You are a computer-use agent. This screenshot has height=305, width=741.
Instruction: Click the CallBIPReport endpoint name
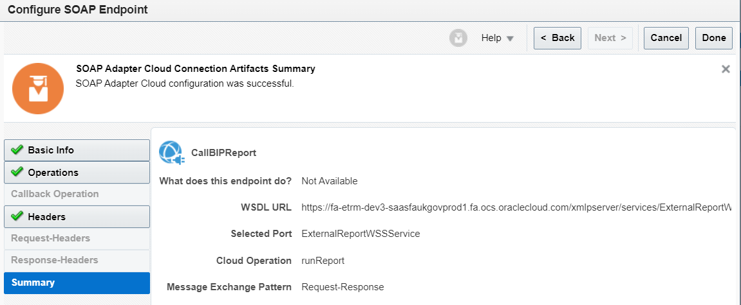click(223, 153)
